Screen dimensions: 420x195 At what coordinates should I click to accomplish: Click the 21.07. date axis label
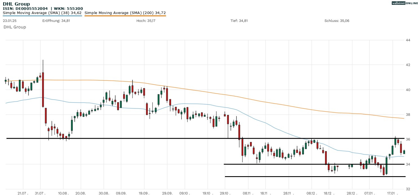[x=23, y=193]
